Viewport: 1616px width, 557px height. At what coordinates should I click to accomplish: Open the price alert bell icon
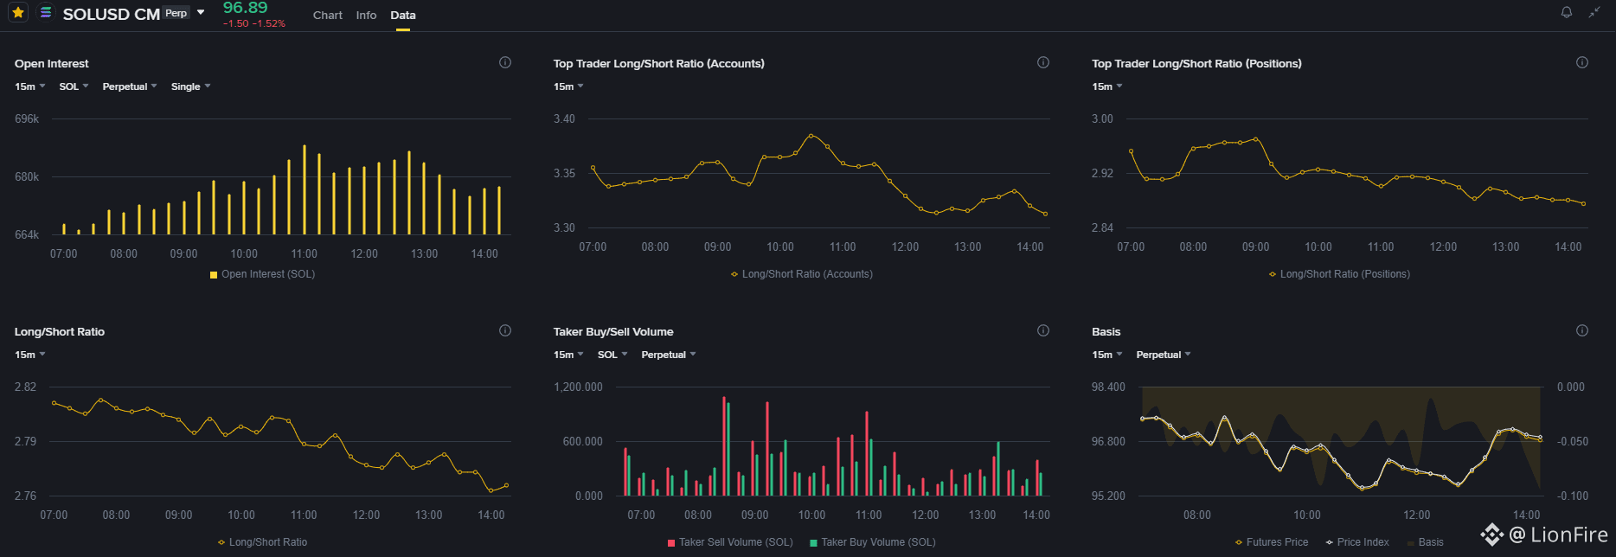(x=1567, y=12)
